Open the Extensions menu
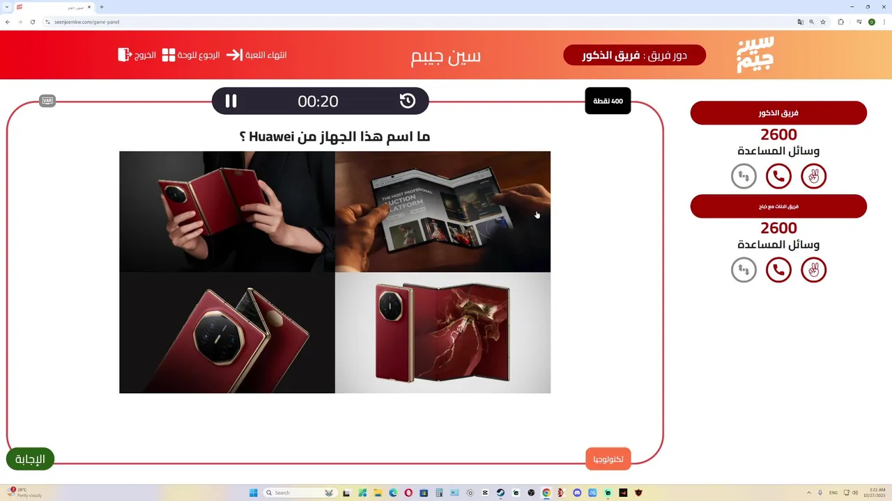Image resolution: width=892 pixels, height=501 pixels. (x=840, y=22)
